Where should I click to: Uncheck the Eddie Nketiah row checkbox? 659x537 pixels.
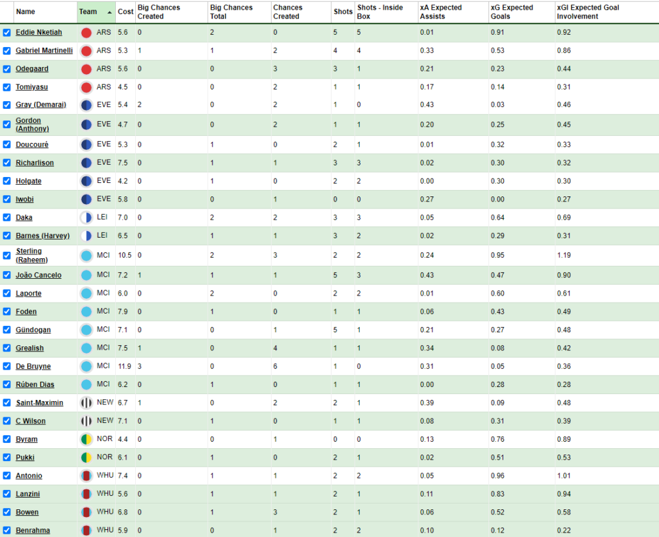coord(8,32)
